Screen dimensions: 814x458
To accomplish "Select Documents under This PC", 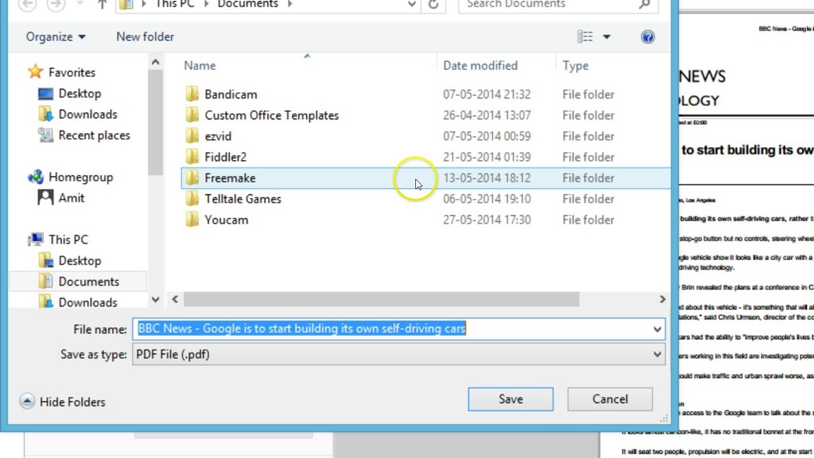I will click(x=88, y=281).
